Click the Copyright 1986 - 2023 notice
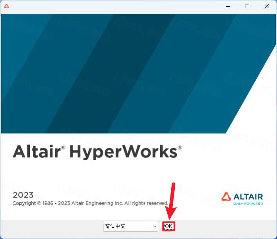Screen dimensions: 277x239 coord(90,203)
